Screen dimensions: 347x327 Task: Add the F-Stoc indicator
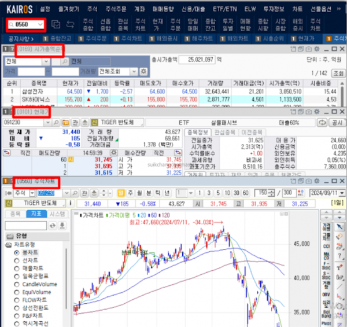[326, 266]
